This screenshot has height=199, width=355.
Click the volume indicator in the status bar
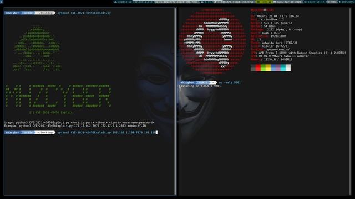click(332, 2)
